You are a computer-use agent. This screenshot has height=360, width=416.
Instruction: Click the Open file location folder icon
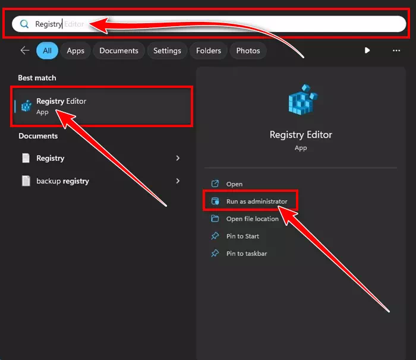(215, 219)
